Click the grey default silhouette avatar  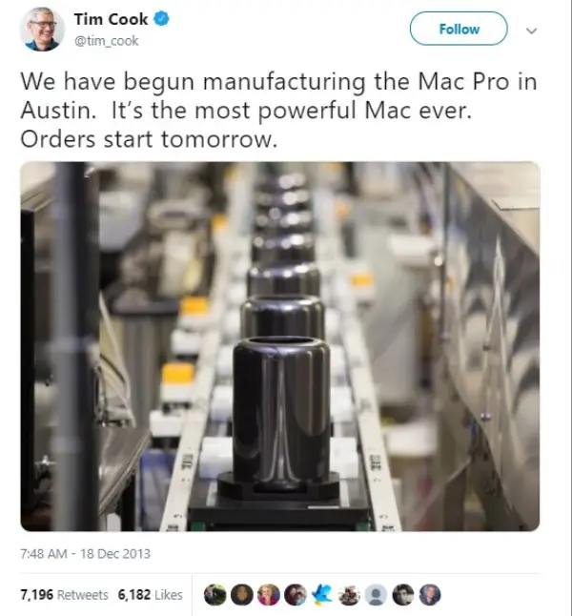[x=376, y=594]
